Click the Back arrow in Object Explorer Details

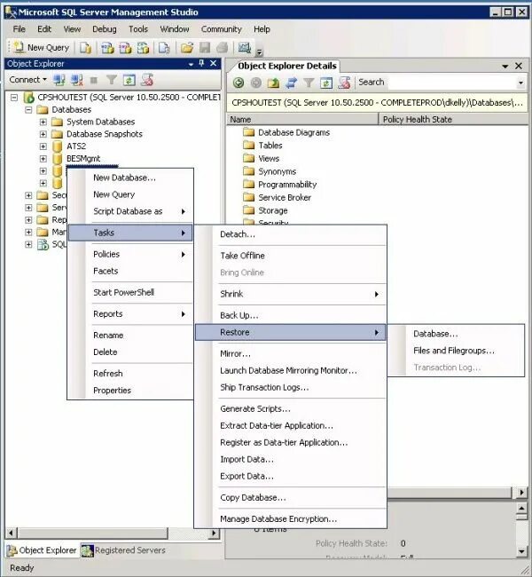coord(239,83)
